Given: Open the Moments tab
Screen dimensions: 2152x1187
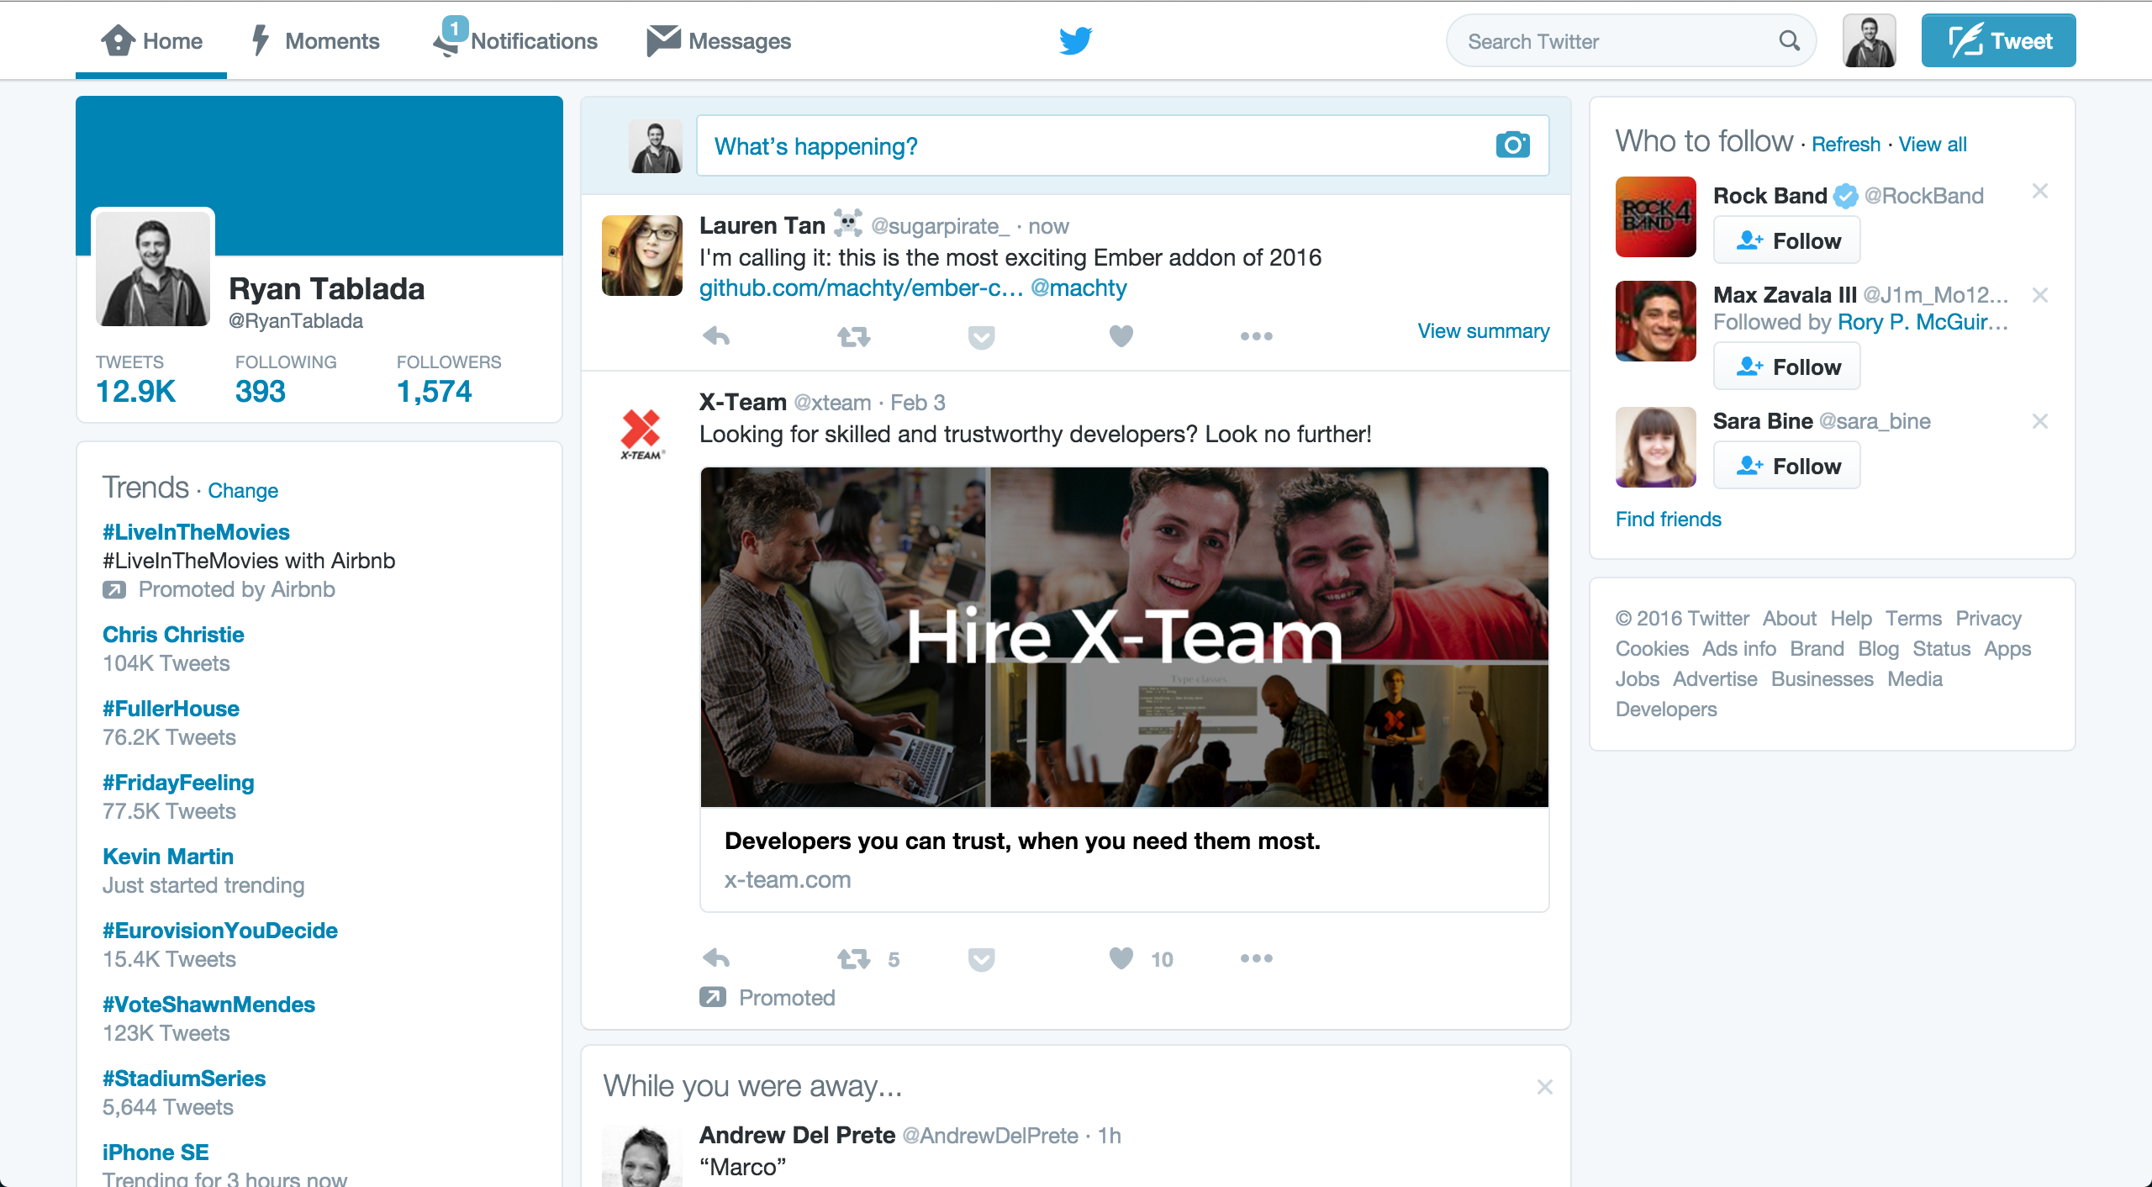Looking at the screenshot, I should [x=315, y=40].
